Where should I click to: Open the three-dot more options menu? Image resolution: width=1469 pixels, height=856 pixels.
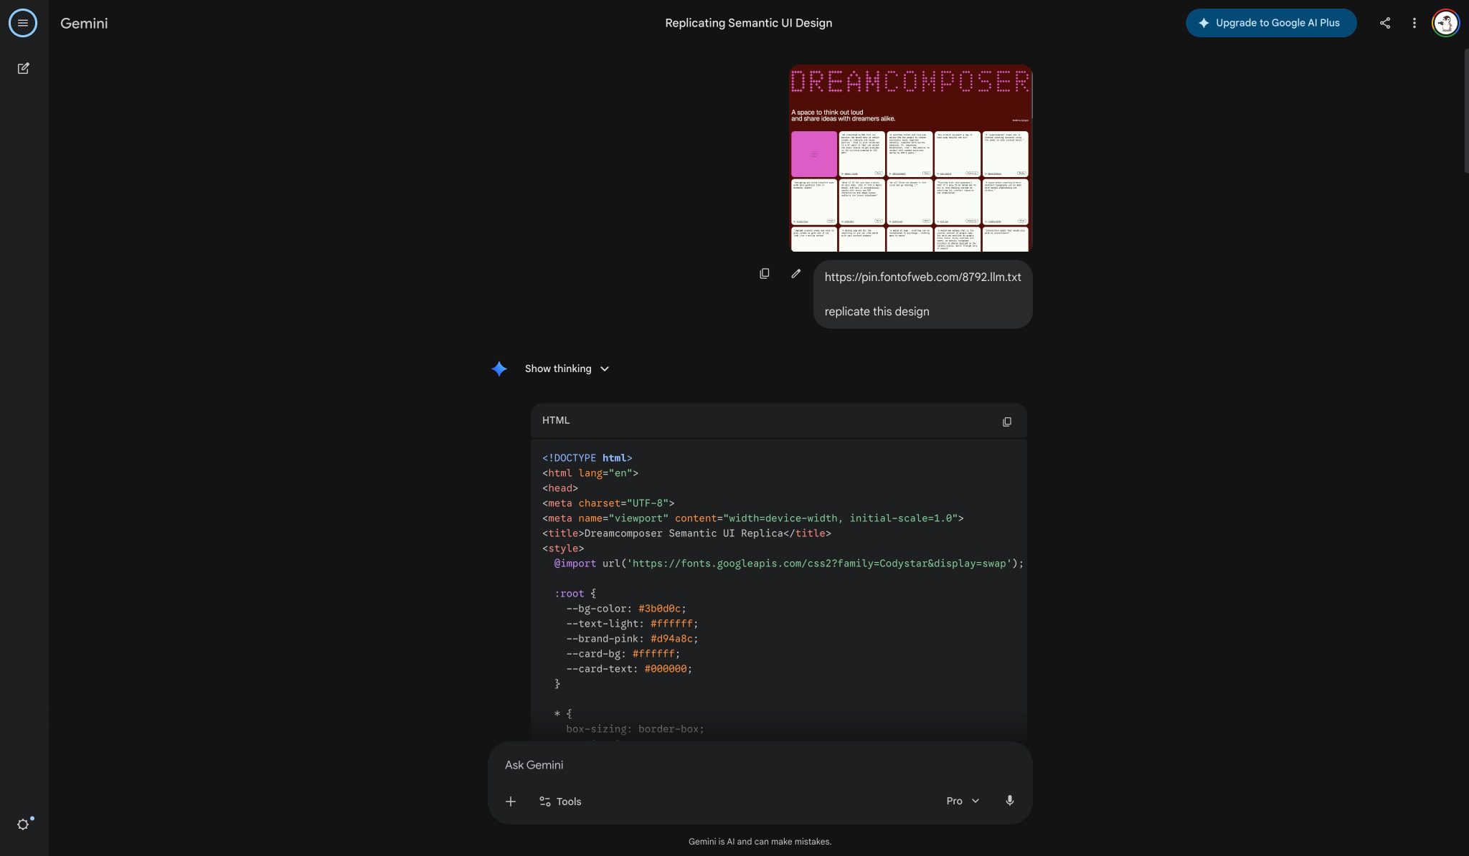point(1414,23)
